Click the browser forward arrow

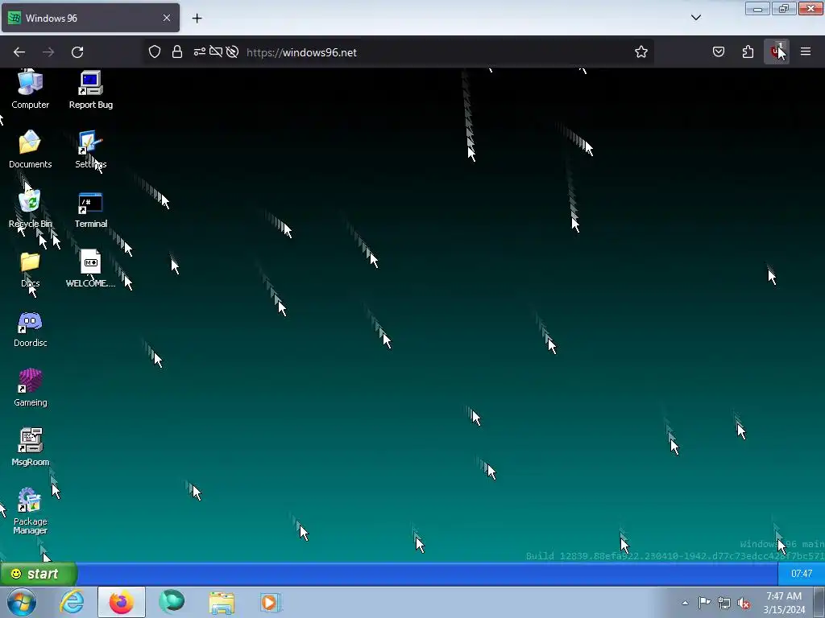point(48,52)
